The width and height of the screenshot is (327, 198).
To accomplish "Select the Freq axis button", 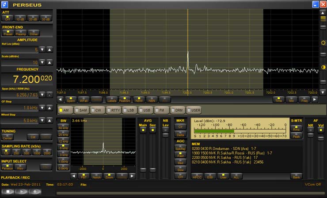I will [x=304, y=100].
